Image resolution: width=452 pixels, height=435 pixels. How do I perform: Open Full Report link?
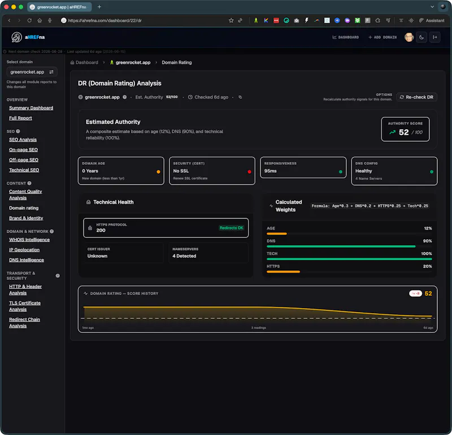pos(20,118)
